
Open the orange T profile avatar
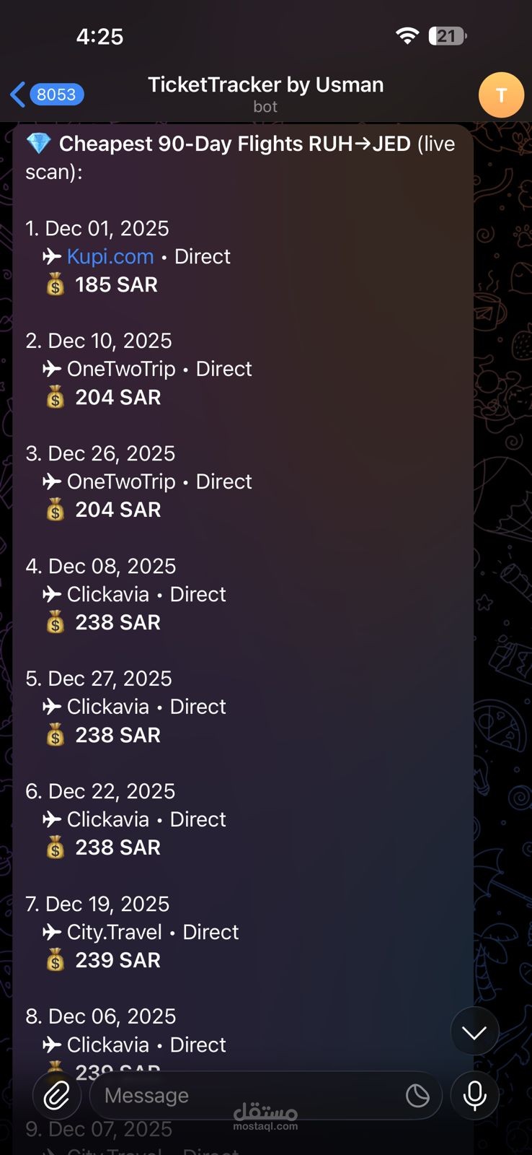tap(501, 95)
